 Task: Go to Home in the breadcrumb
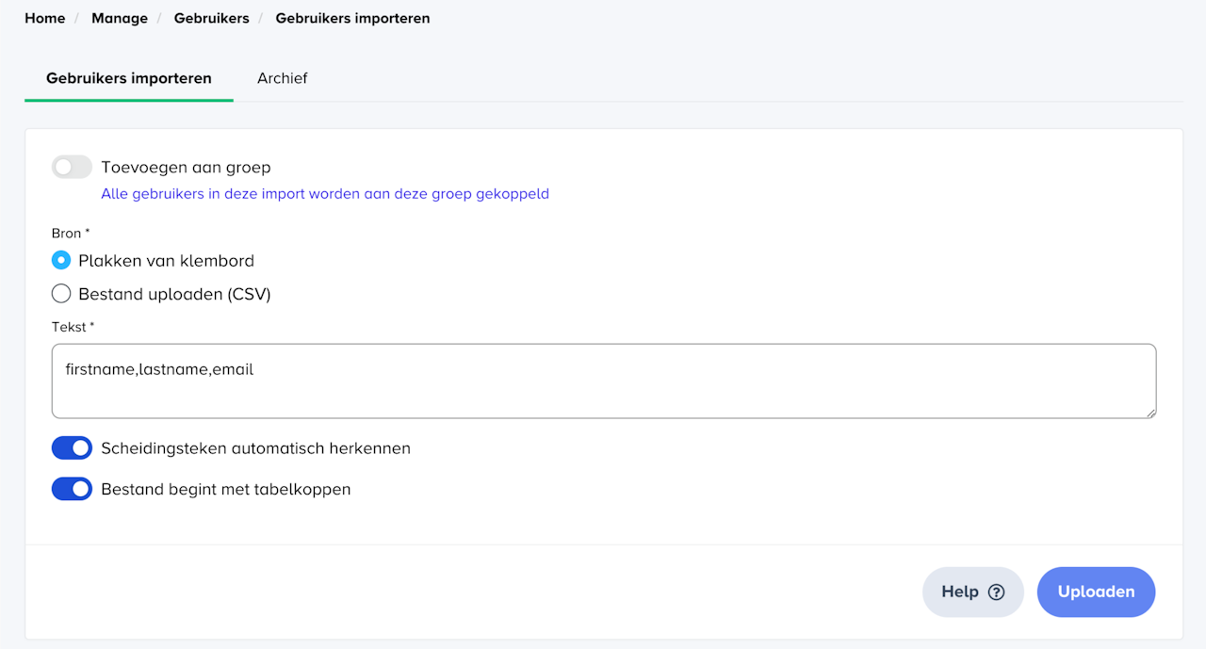[44, 19]
